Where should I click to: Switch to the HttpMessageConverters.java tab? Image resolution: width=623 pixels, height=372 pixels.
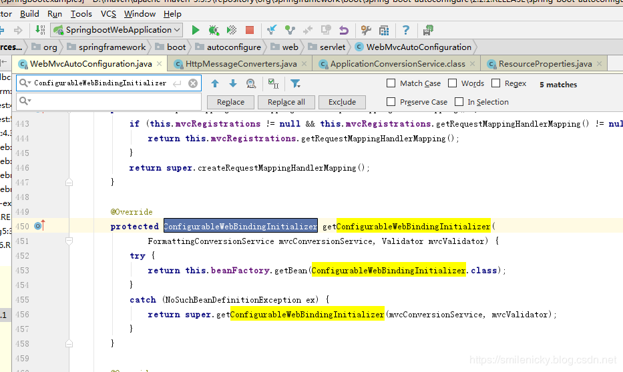click(240, 64)
